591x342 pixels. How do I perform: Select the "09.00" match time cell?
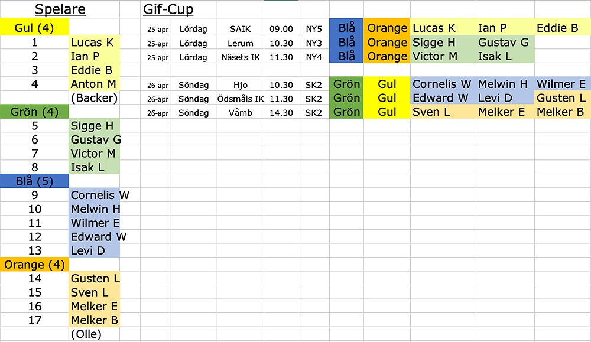tap(281, 28)
